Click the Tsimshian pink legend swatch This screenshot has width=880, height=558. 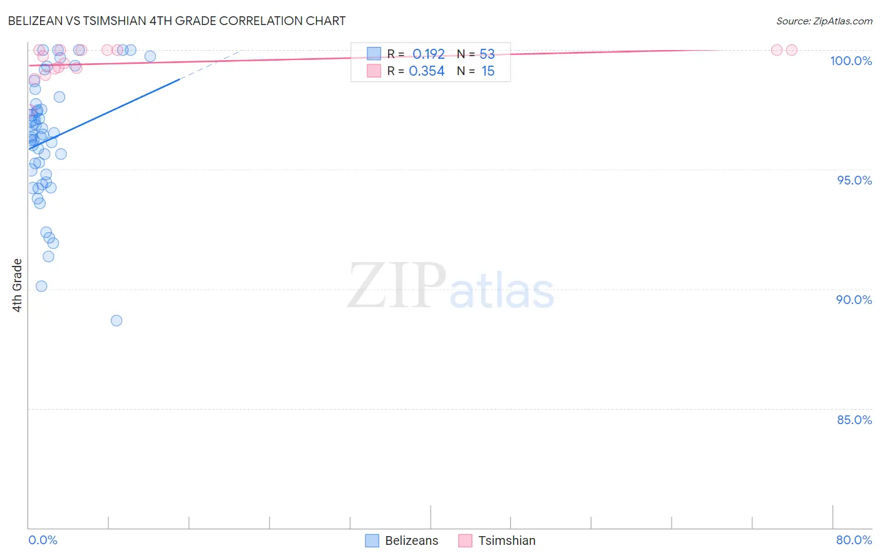(465, 540)
